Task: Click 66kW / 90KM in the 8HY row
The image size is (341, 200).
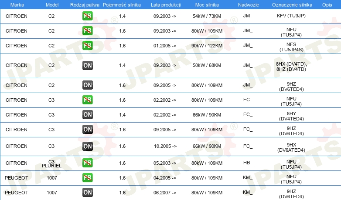Action: point(207,115)
